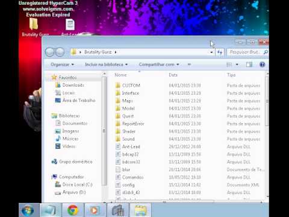Go forward with the navigation forward button
289x217 pixels.
60,52
